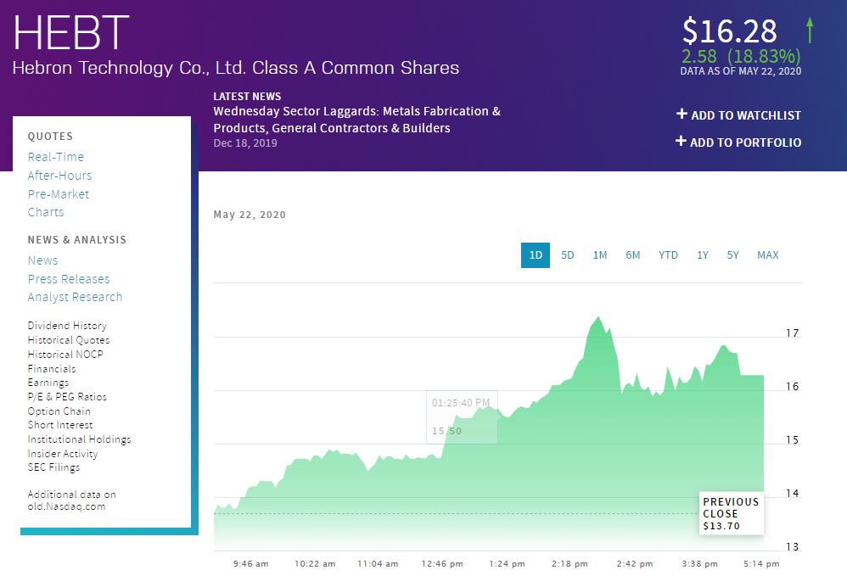847x587 pixels.
Task: Click the $16.28 stock price
Action: click(x=729, y=31)
